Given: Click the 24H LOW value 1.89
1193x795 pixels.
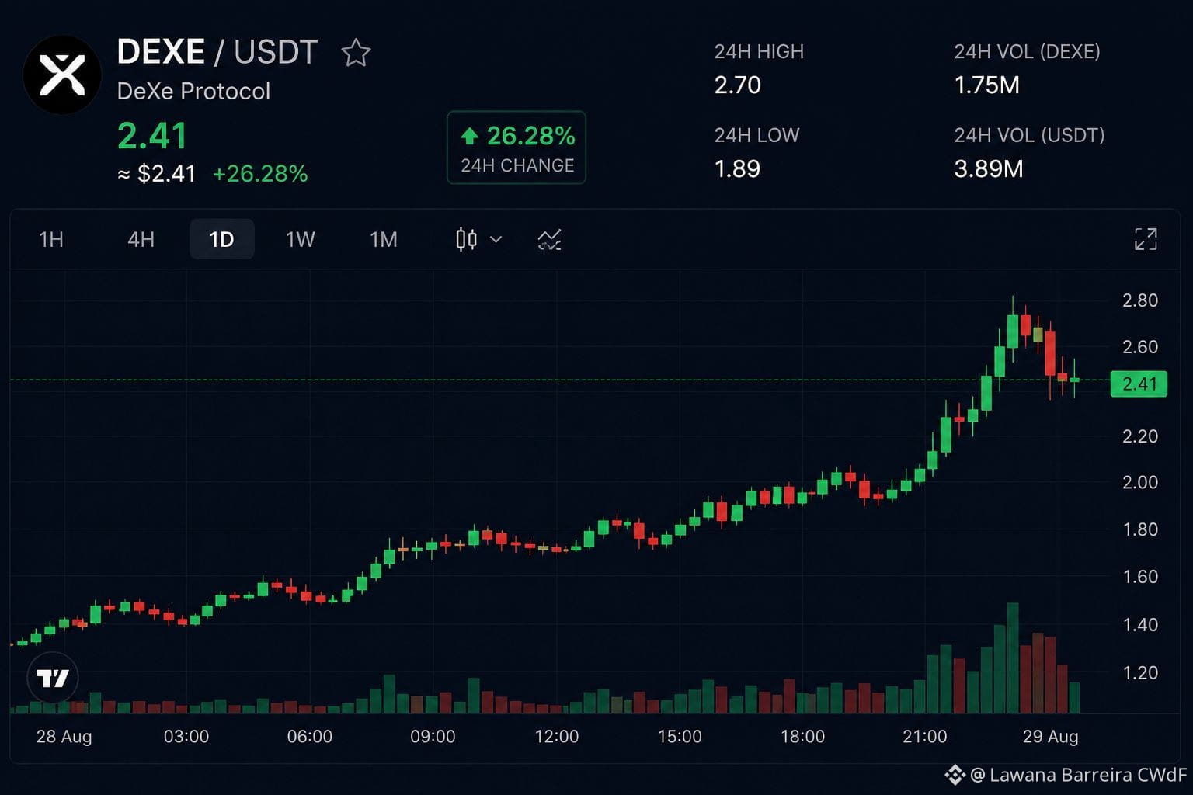Looking at the screenshot, I should (737, 168).
